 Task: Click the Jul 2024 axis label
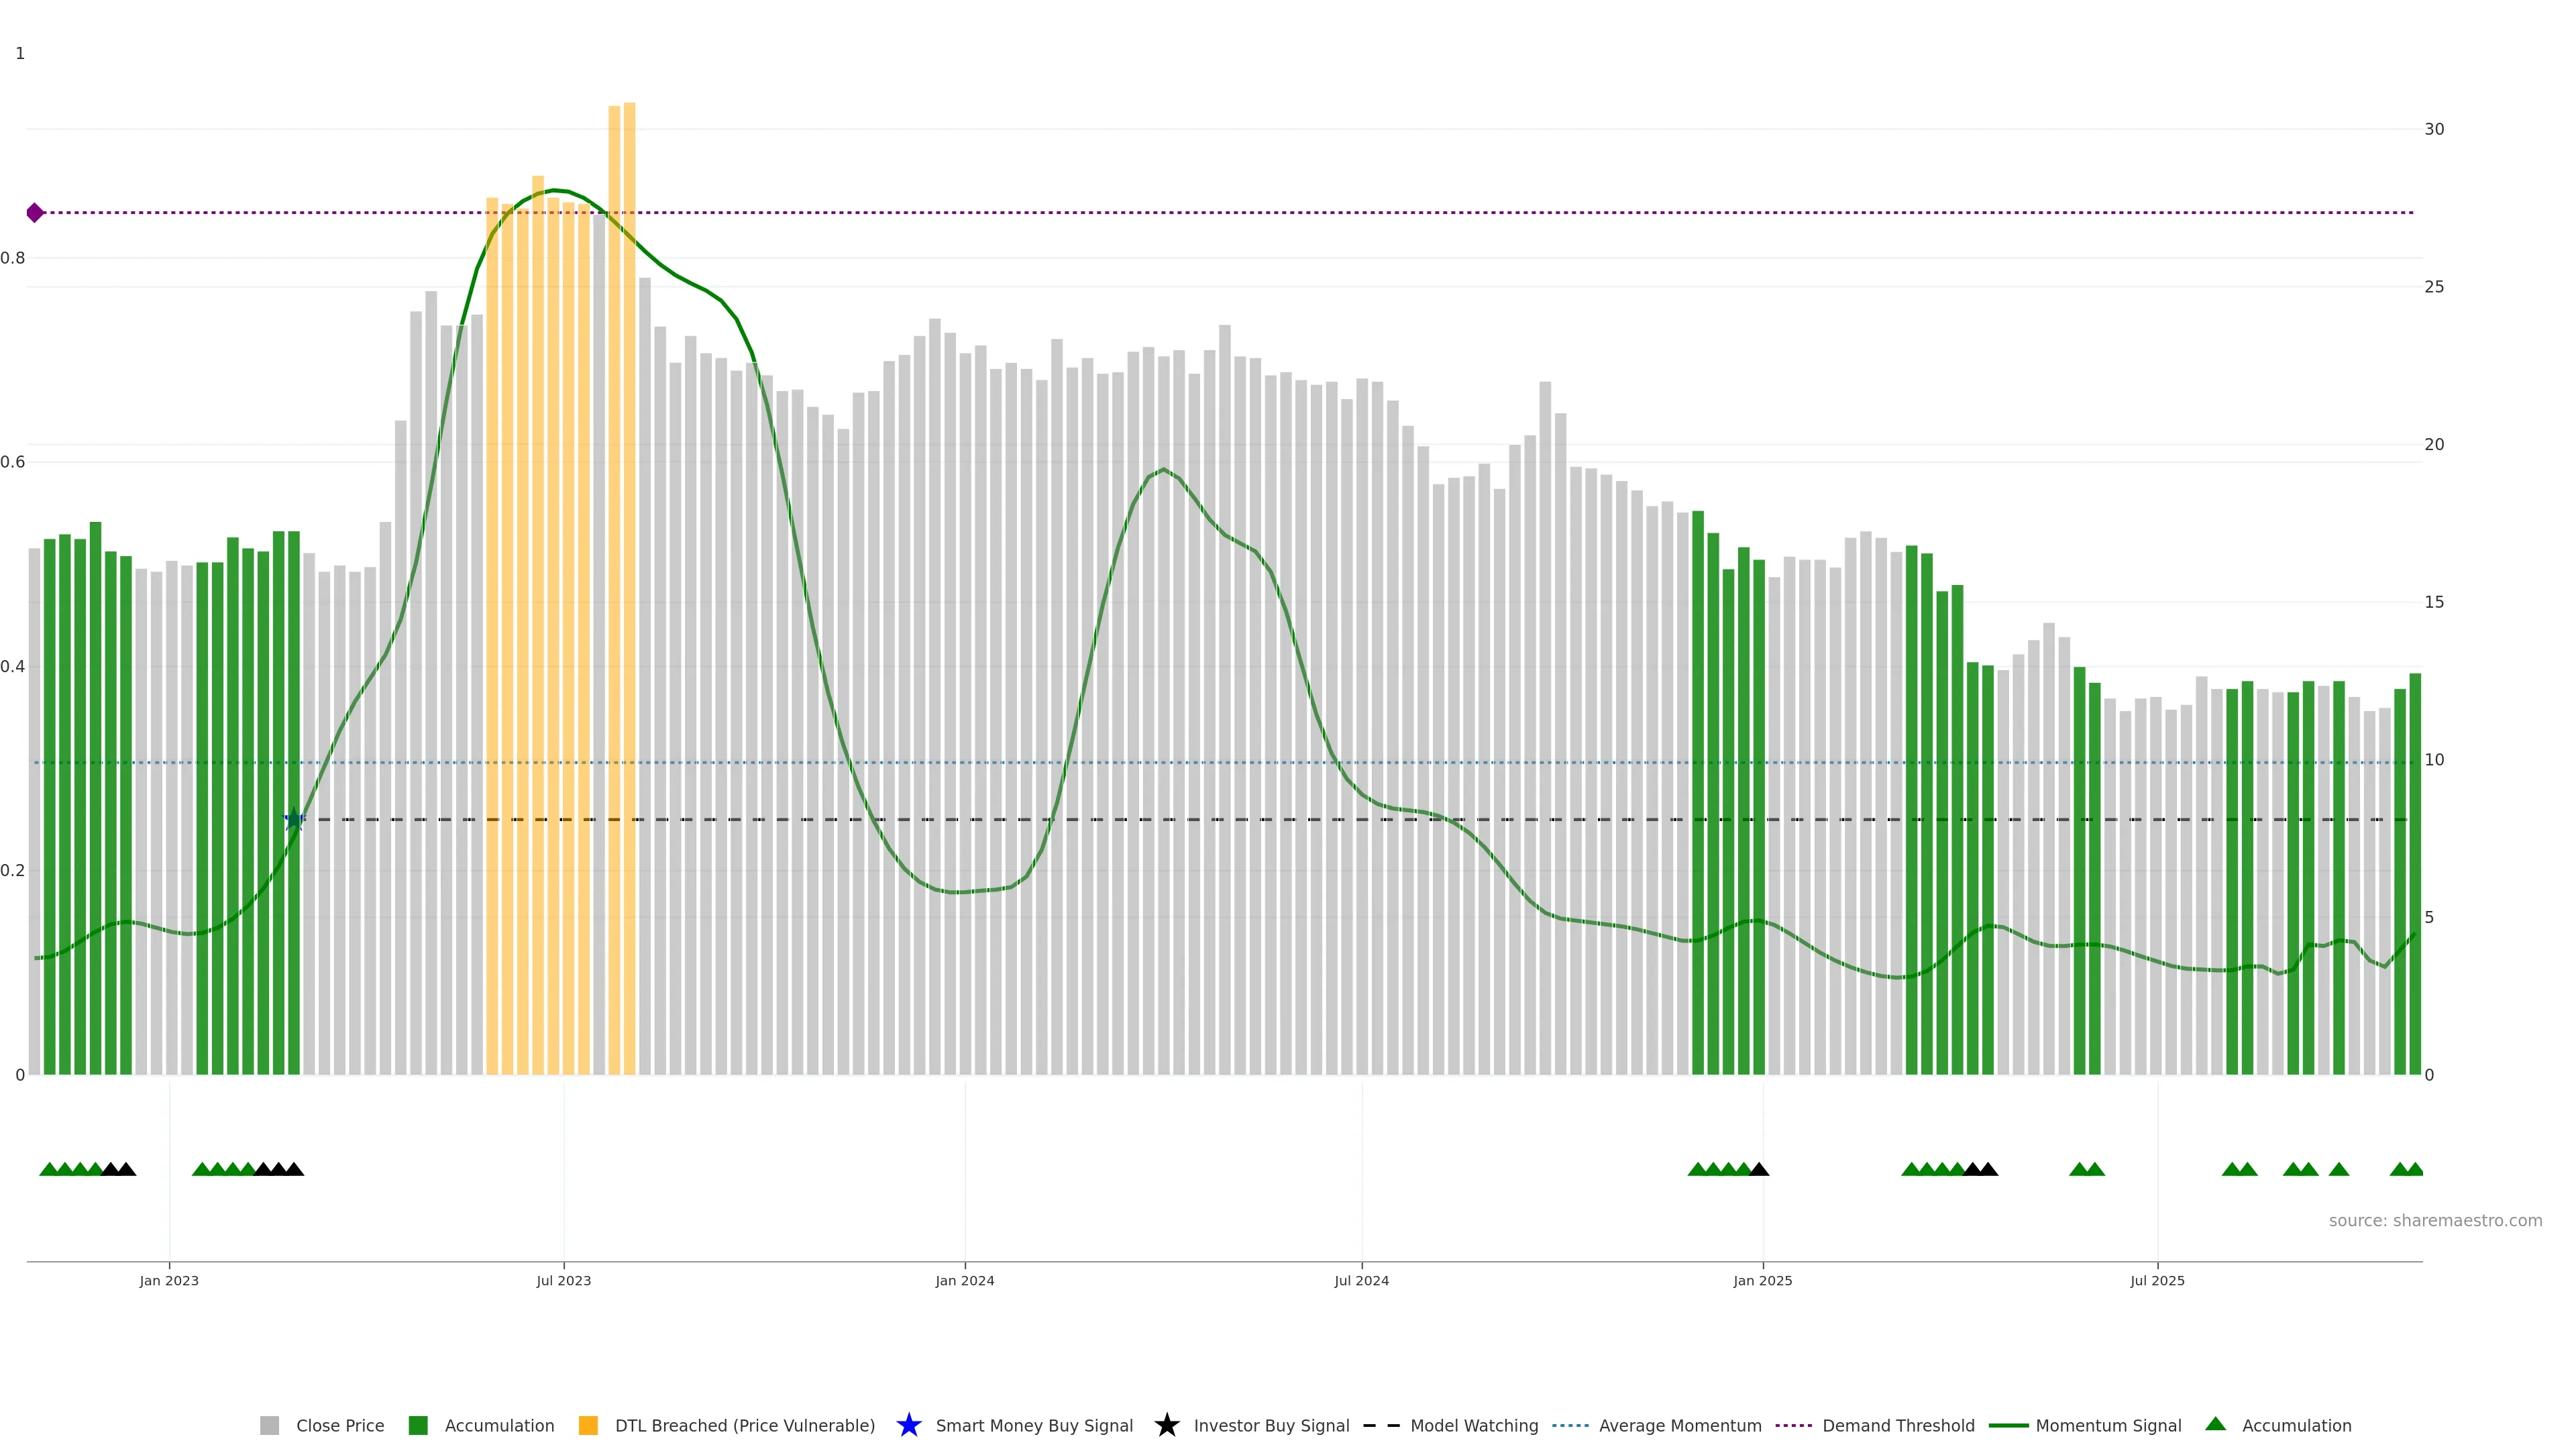pyautogui.click(x=1361, y=1280)
